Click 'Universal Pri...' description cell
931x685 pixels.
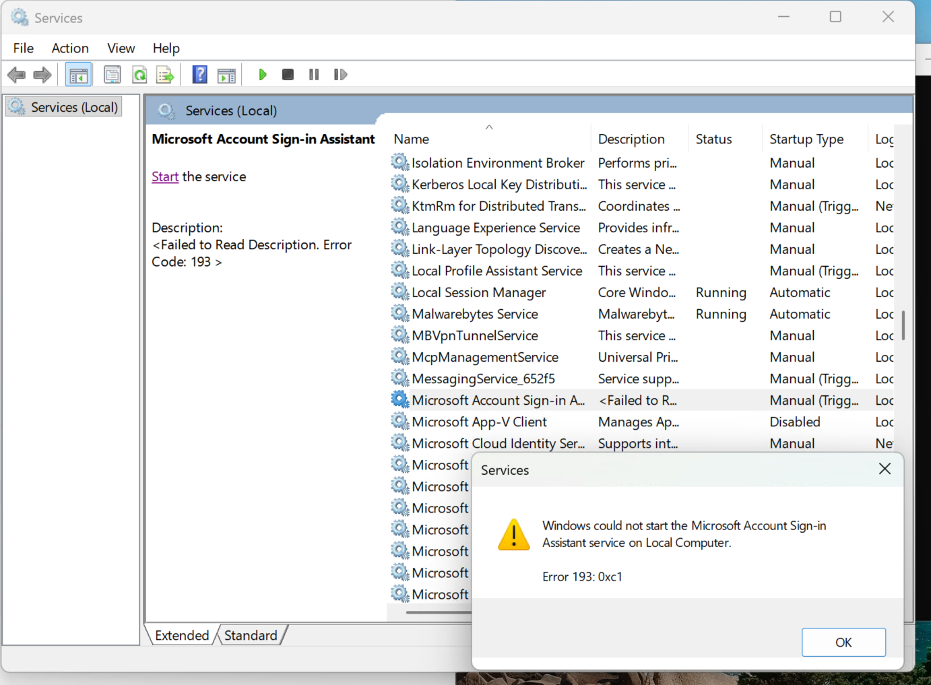click(x=638, y=357)
